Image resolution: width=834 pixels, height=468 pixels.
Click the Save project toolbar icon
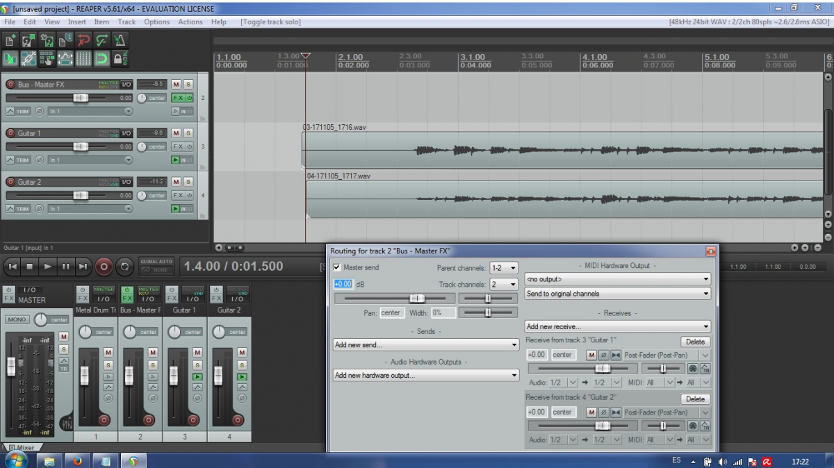click(x=47, y=40)
